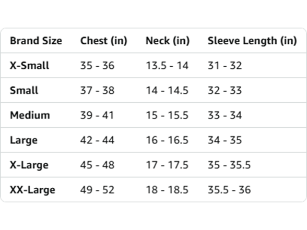Click chest value 42 - 44

pyautogui.click(x=97, y=140)
